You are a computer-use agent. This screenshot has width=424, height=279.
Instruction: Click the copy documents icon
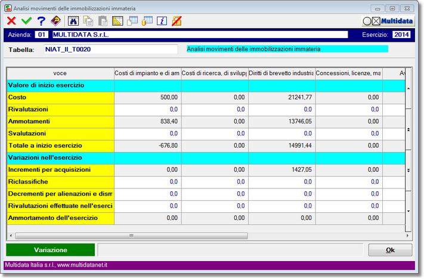(88, 21)
